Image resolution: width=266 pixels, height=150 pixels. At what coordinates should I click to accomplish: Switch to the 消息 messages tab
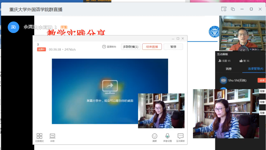click(x=229, y=69)
